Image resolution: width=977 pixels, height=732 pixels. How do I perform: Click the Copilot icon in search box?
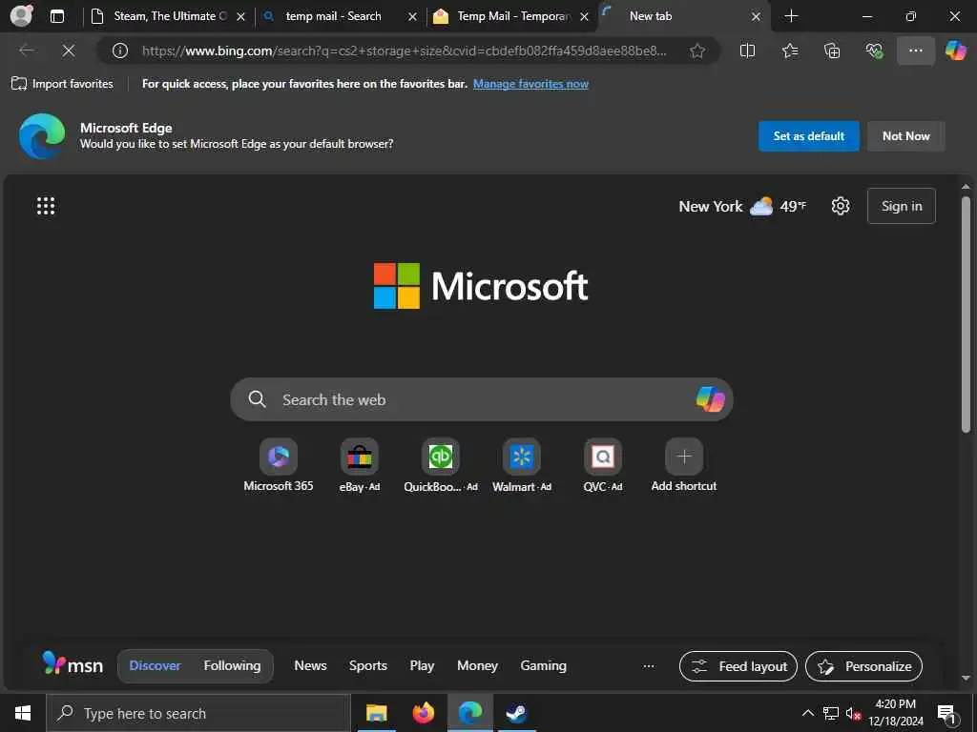pos(710,399)
